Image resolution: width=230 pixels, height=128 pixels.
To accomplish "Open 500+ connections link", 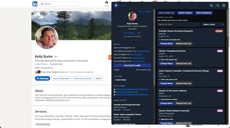I will 44,68.
